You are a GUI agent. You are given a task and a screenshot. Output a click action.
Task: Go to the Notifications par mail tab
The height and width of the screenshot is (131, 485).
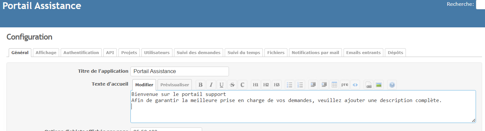point(315,52)
